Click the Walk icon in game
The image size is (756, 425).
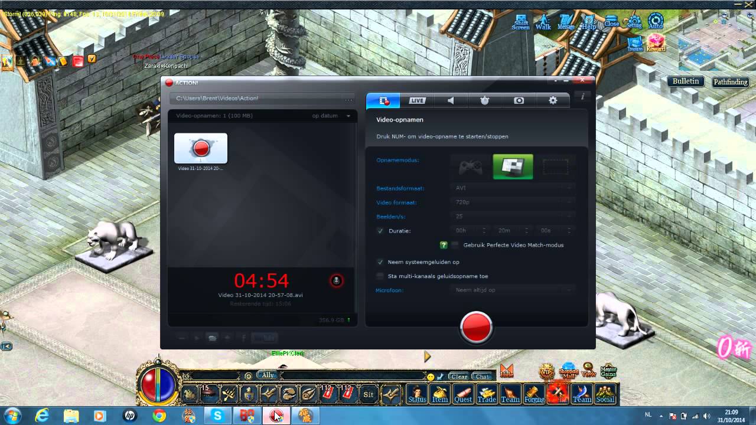tap(543, 22)
